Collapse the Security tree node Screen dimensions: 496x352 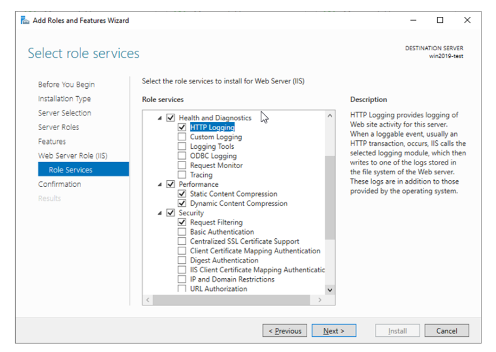point(160,213)
